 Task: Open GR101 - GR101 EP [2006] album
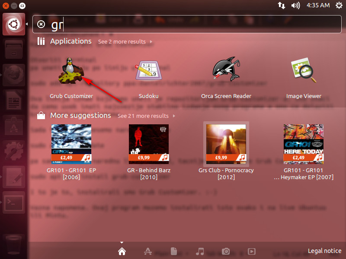pyautogui.click(x=71, y=152)
